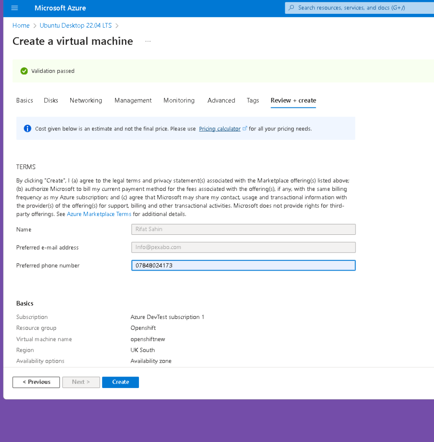The width and height of the screenshot is (434, 442).
Task: Click the Region label
Action: pyautogui.click(x=25, y=350)
